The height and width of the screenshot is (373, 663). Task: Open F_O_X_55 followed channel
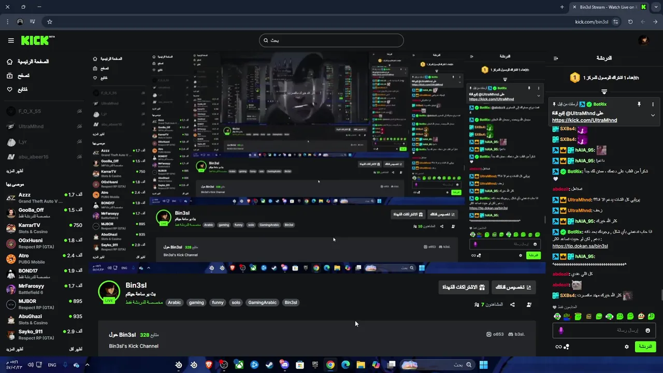tap(44, 111)
